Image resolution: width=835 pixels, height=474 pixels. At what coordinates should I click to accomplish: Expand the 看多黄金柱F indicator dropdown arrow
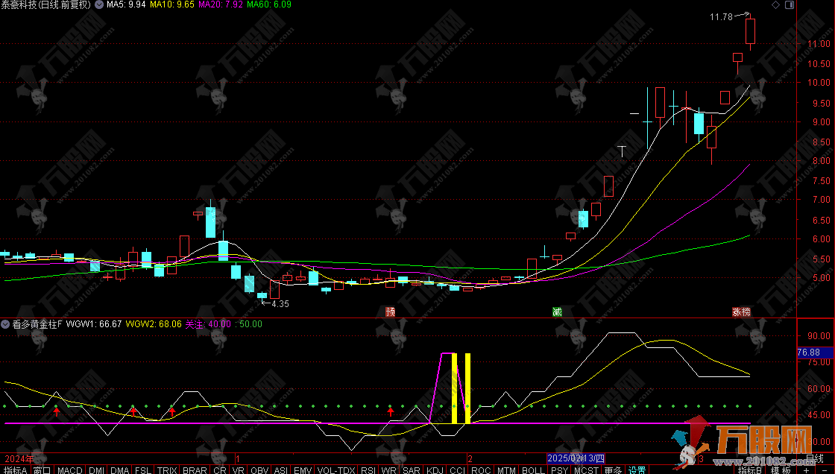tap(5, 323)
